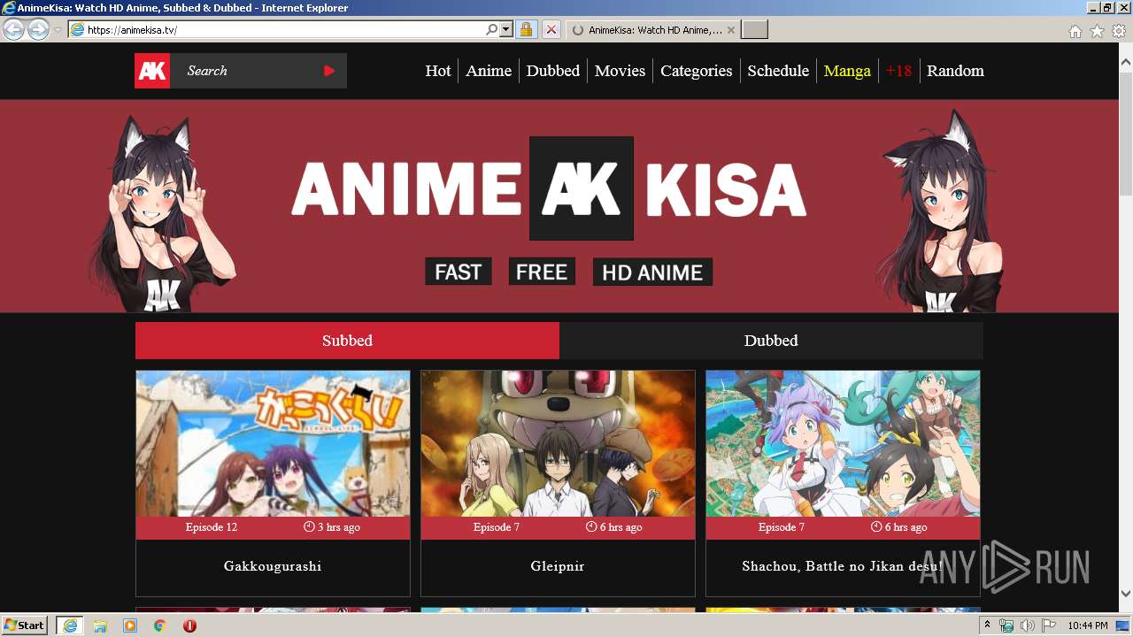Open the Anime menu item

(489, 71)
